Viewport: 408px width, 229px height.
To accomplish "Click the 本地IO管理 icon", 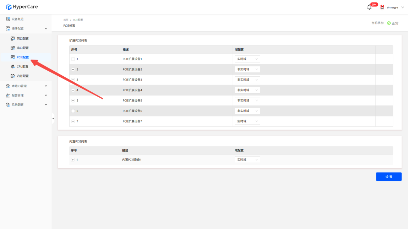I will coord(7,86).
